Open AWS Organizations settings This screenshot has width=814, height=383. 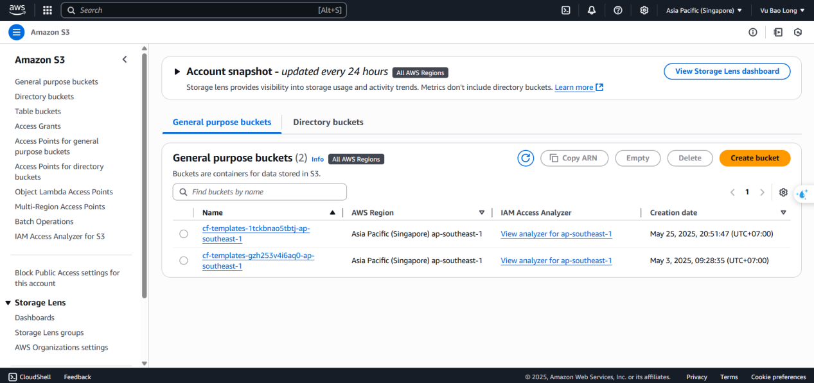tap(62, 347)
